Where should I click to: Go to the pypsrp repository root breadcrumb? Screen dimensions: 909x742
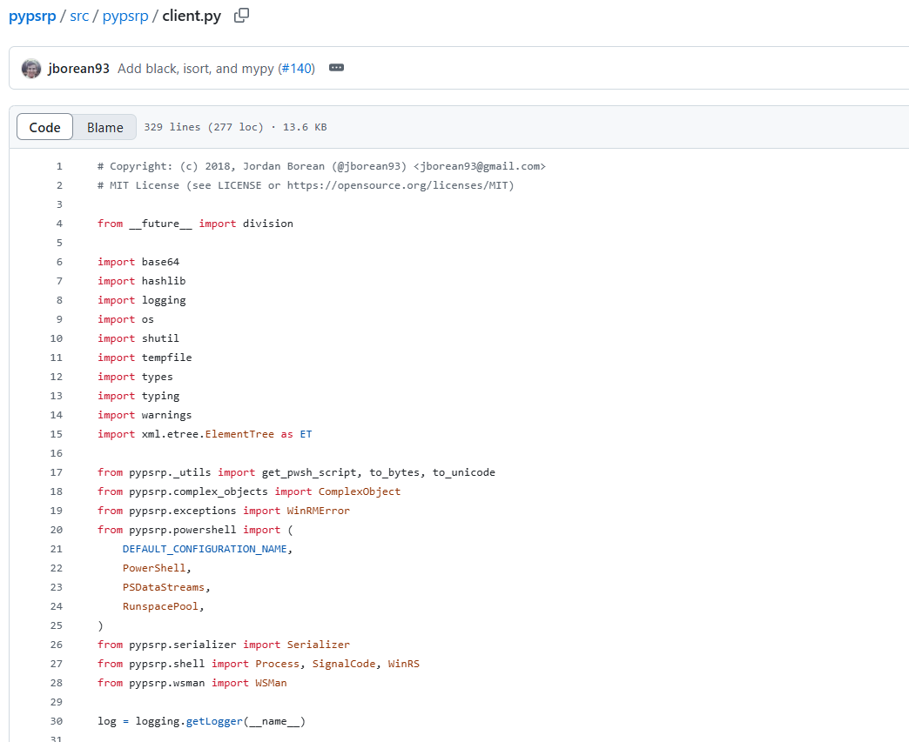(32, 16)
